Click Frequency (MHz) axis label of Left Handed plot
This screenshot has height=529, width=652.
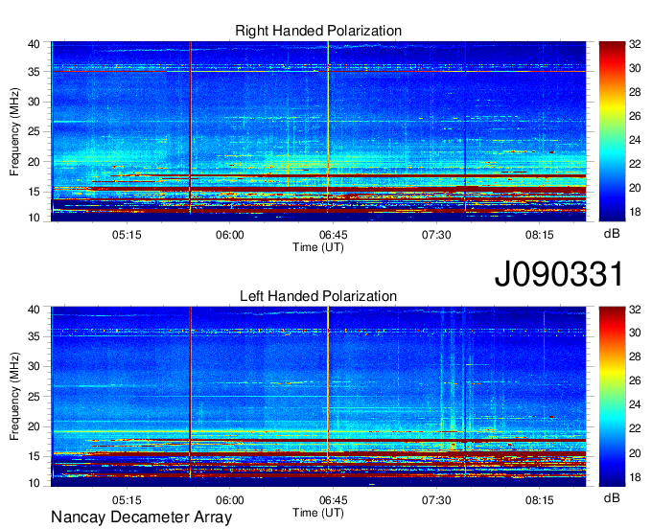click(14, 397)
